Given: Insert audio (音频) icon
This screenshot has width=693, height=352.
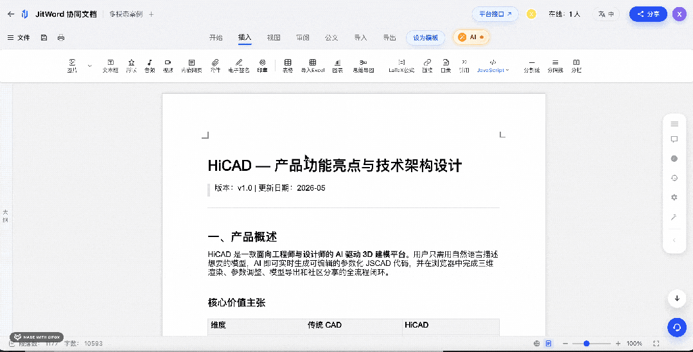Looking at the screenshot, I should point(150,62).
